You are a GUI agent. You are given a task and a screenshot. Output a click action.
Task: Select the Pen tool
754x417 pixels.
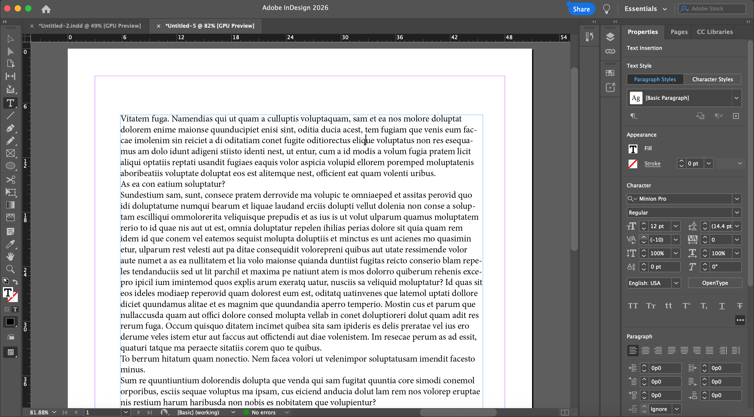click(x=10, y=128)
